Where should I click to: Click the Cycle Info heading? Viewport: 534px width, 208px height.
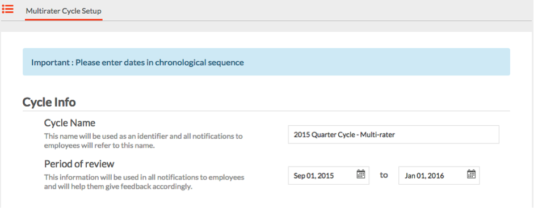(x=49, y=102)
